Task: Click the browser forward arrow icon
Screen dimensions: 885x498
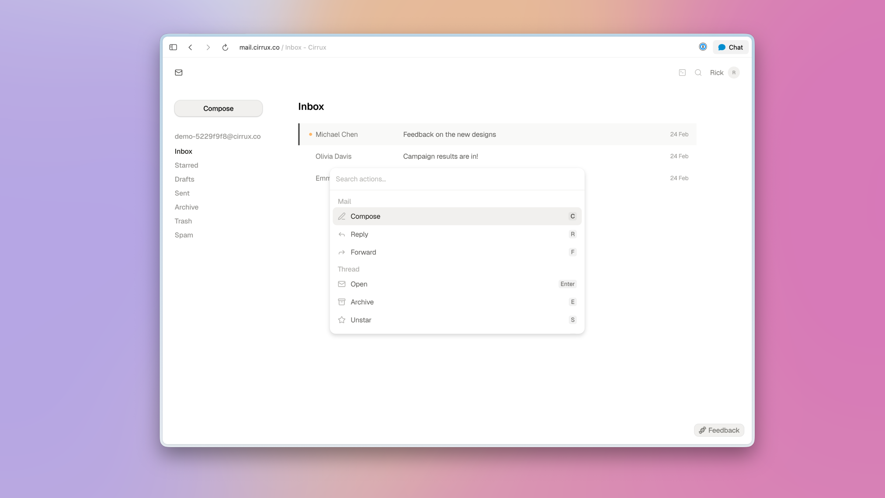Action: 208,47
